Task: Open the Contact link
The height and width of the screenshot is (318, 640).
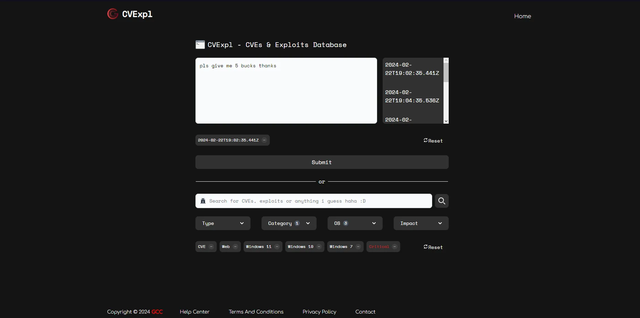Action: tap(365, 312)
